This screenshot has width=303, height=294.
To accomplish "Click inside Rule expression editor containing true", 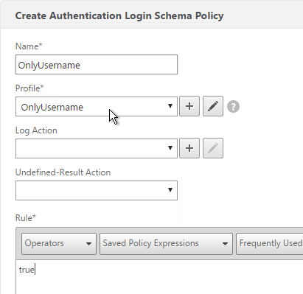I will [159, 277].
